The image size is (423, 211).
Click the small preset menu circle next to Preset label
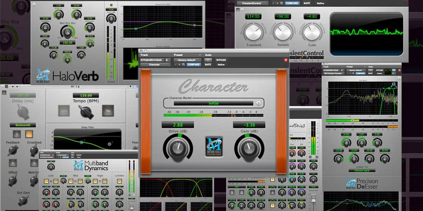pos(200,55)
